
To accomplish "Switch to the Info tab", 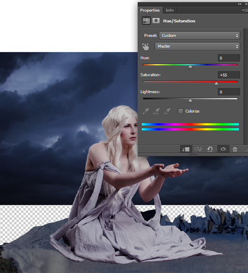I will point(169,10).
